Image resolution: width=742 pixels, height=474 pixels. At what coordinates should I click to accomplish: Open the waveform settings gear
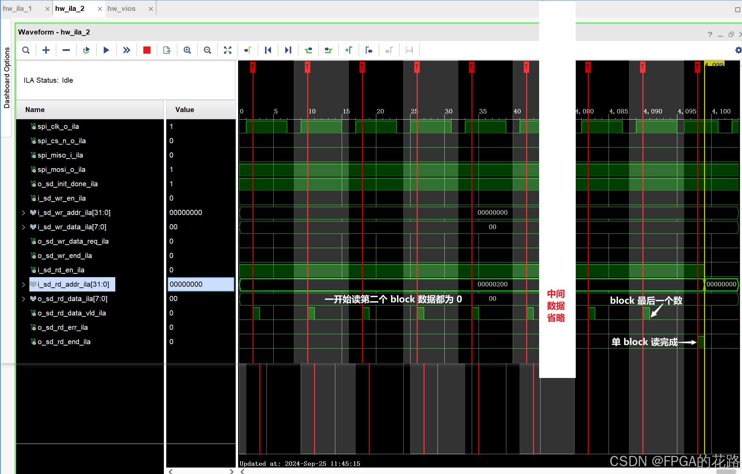[x=738, y=50]
